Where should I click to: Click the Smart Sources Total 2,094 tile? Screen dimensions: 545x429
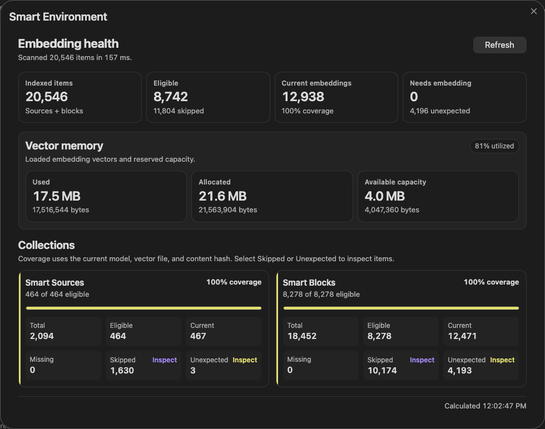click(63, 331)
